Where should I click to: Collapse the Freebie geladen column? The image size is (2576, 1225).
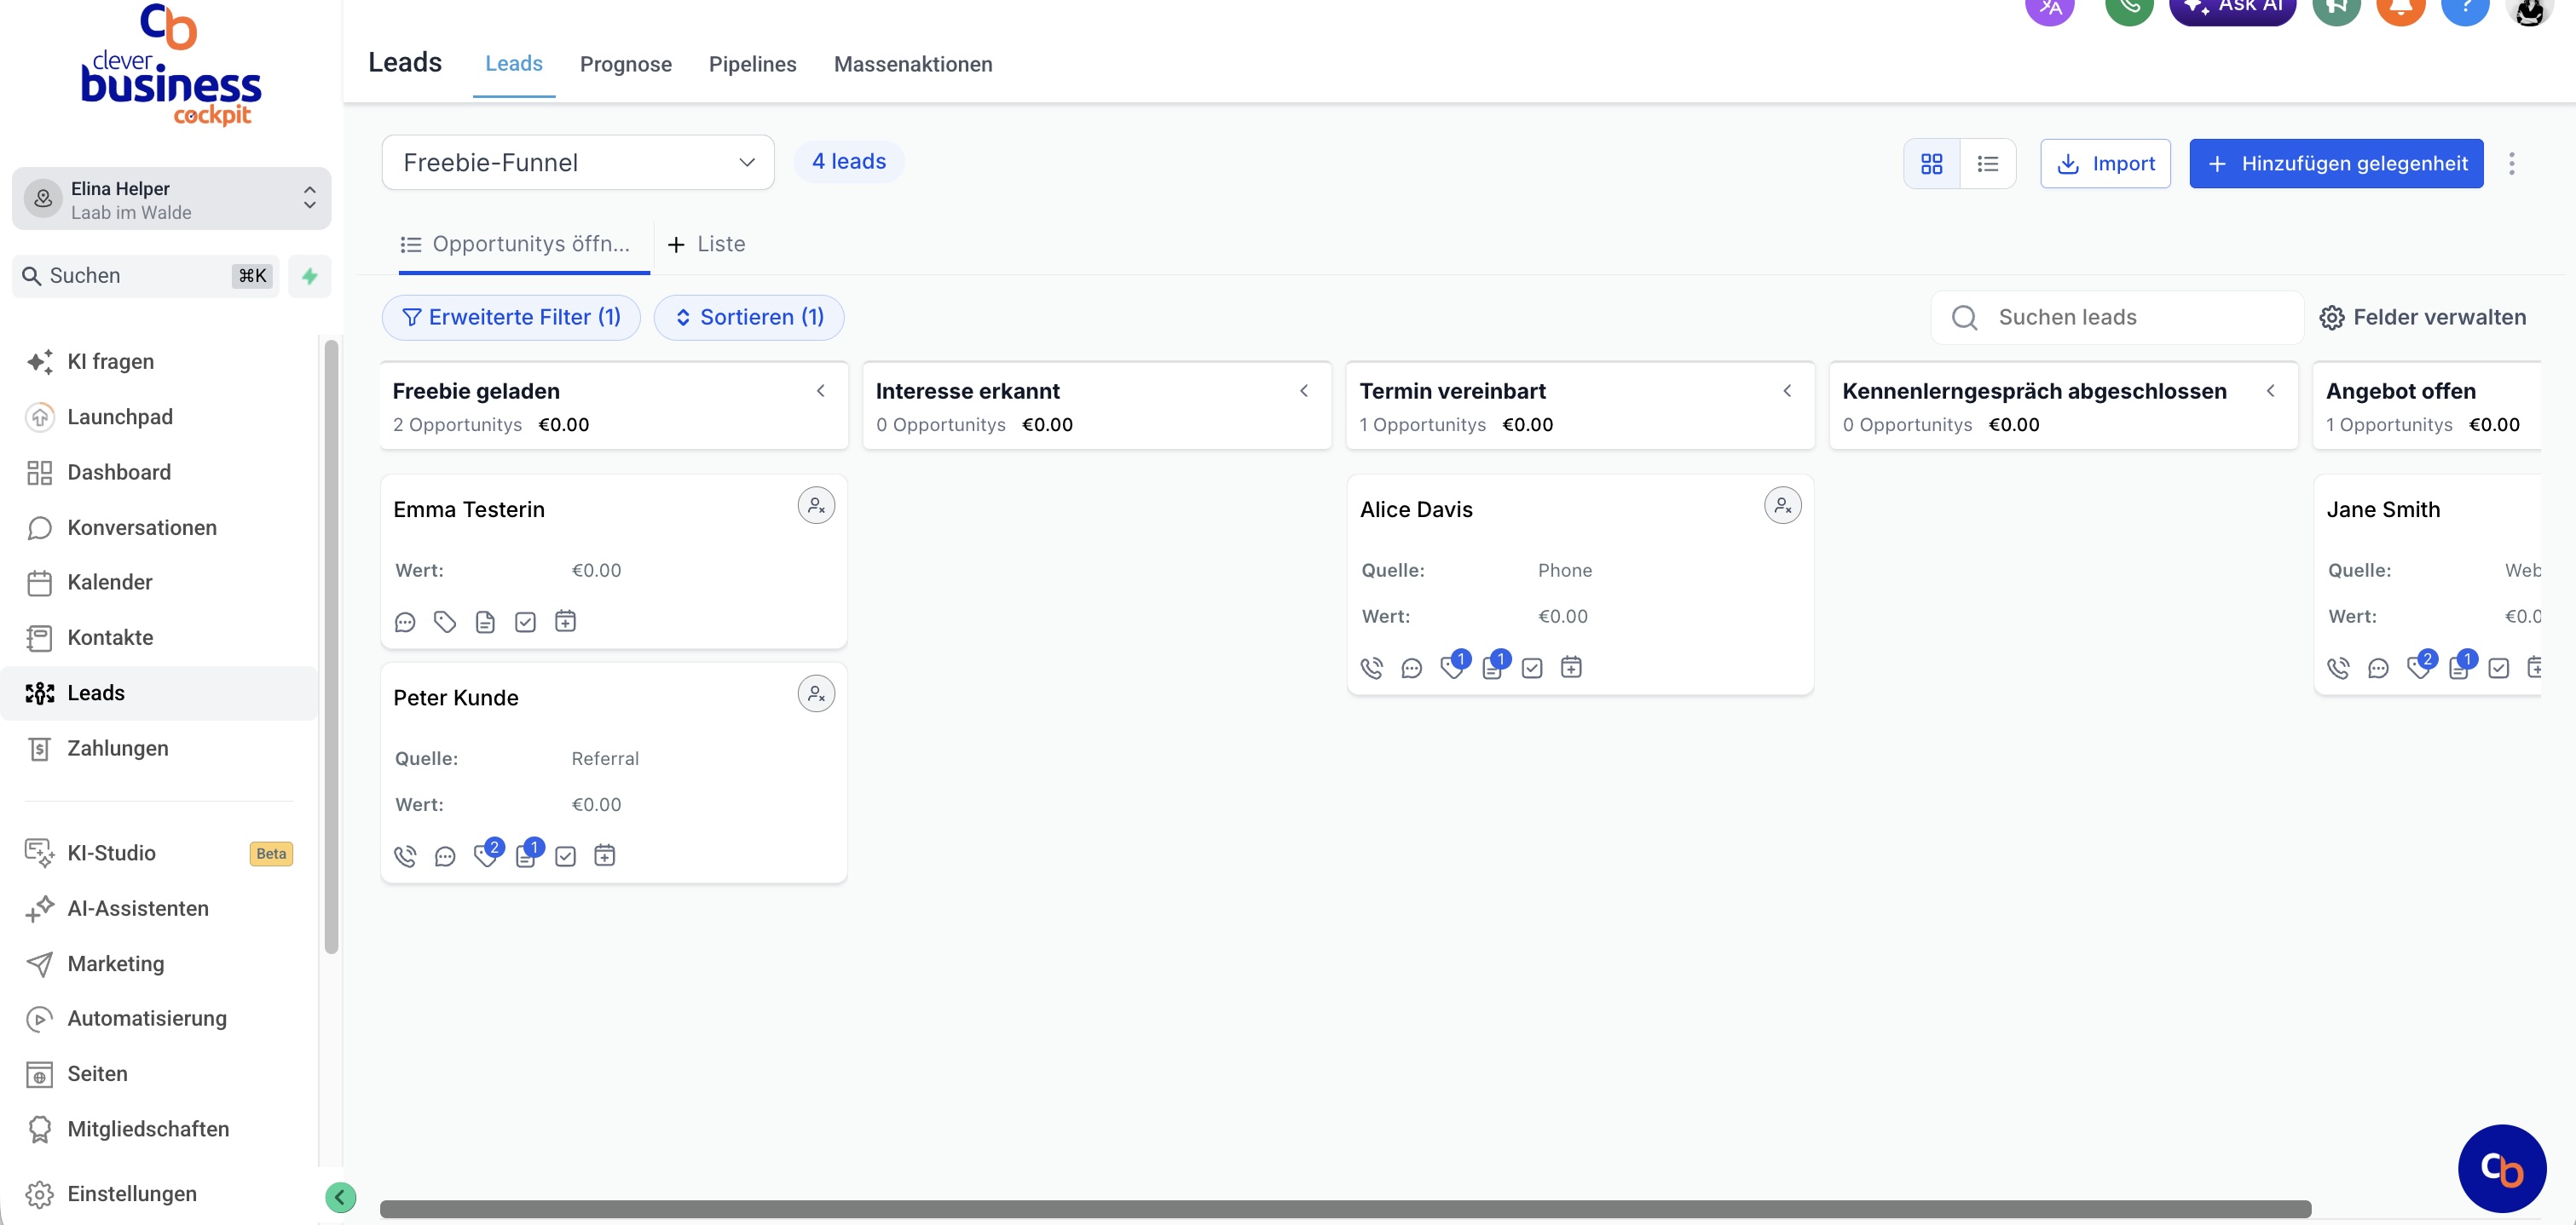[820, 391]
